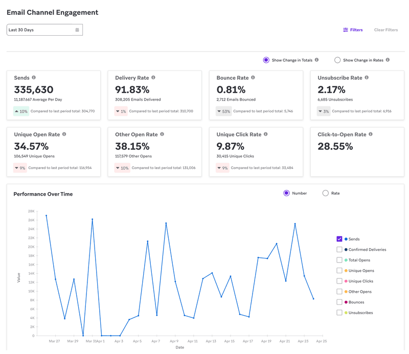Uncheck the Sends series in the legend
This screenshot has width=409, height=354.
click(338, 239)
